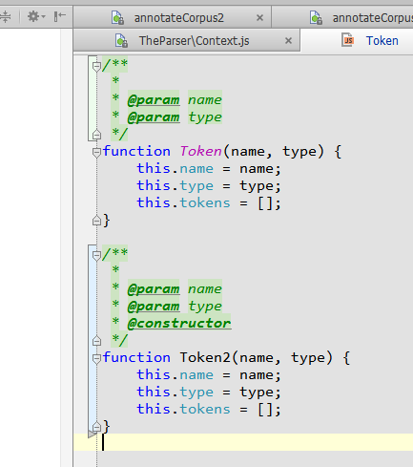Click the file icon on the second annotateCorpus tab
The height and width of the screenshot is (467, 413).
tap(316, 18)
